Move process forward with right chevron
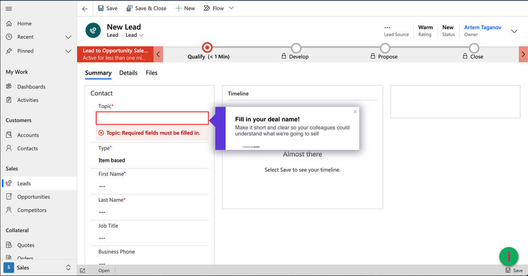This screenshot has width=528, height=276. pos(523,54)
